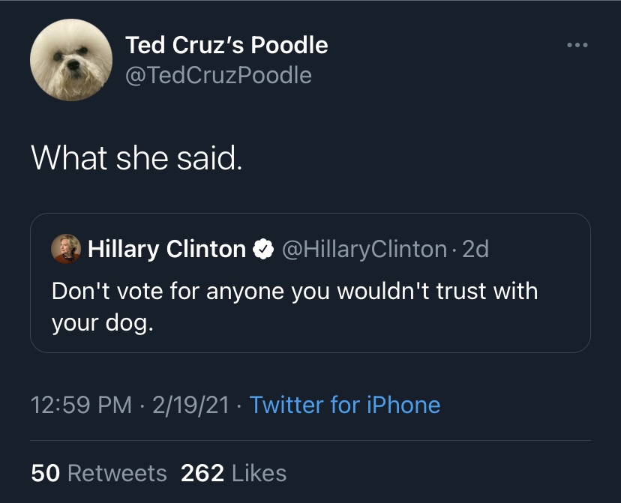Show the Likes list label
The width and height of the screenshot is (621, 503).
click(x=259, y=473)
